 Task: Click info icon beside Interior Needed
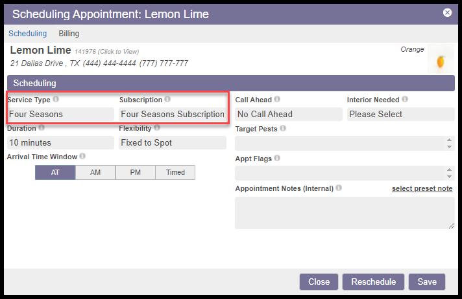click(x=405, y=100)
